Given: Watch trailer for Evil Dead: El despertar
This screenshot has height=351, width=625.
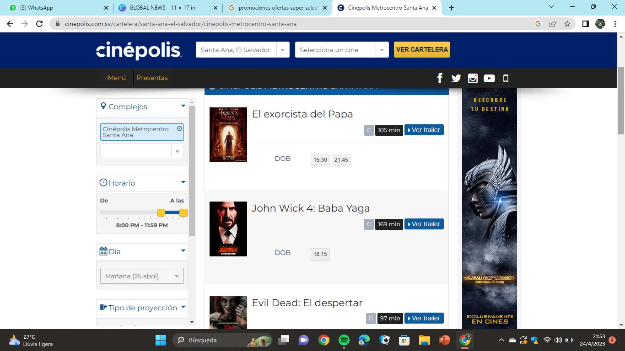Looking at the screenshot, I should [x=424, y=318].
